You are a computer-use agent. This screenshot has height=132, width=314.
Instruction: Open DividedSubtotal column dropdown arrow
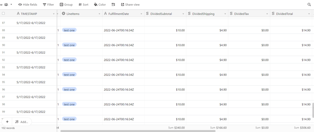(x=183, y=14)
